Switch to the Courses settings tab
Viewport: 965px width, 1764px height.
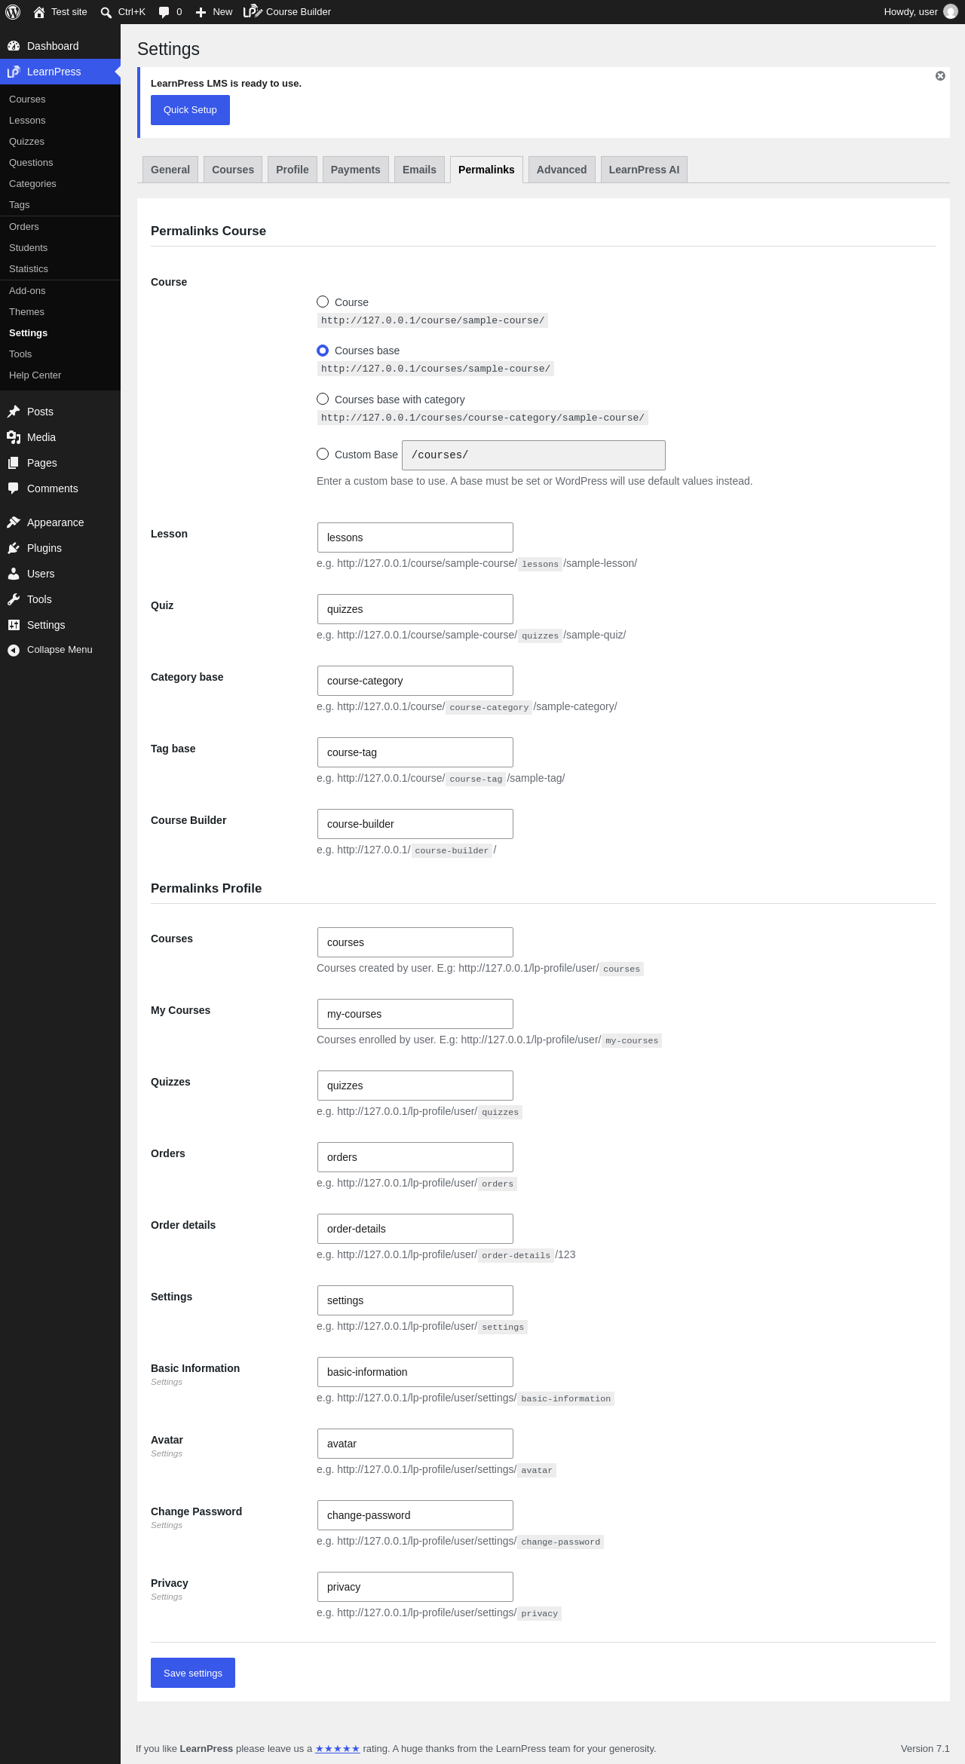click(233, 170)
